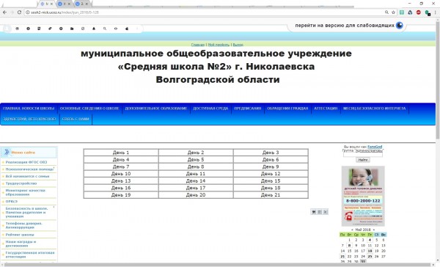Click the Найти search button
Screen dimensions: 440x267
[363, 160]
